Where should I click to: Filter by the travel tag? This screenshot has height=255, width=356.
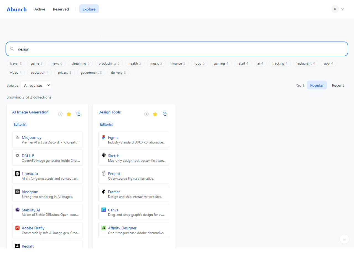coord(16,63)
